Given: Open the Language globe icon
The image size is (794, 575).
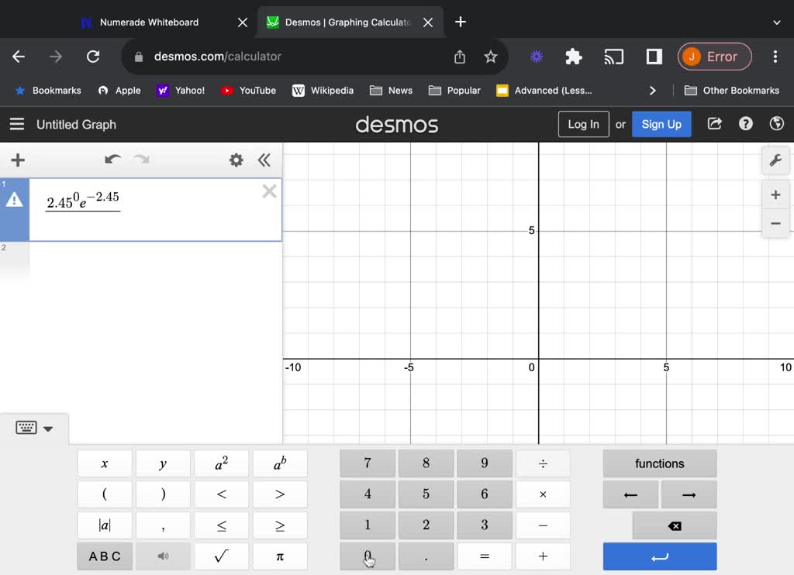Looking at the screenshot, I should [x=776, y=124].
